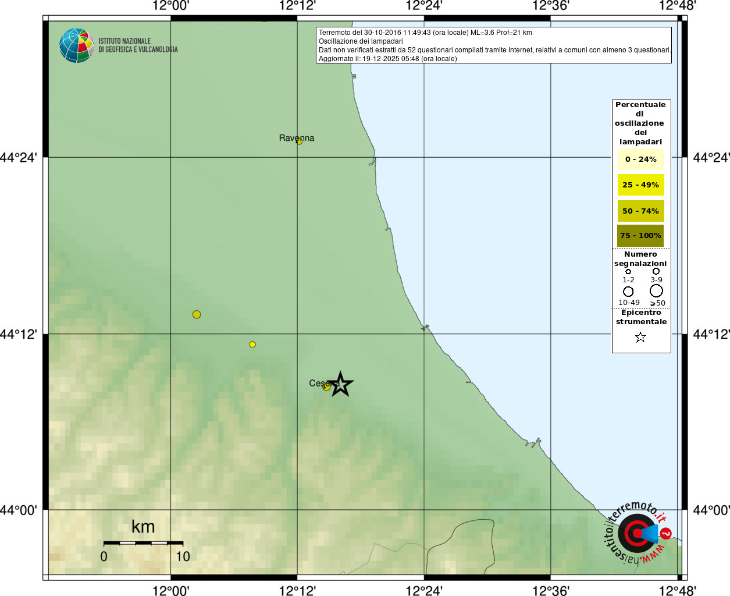Click the Percentuale di oscillazione legend title
The width and height of the screenshot is (730, 596).
640,123
